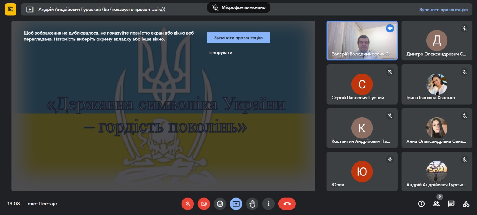Click muted mic icon on Костянтин's tile
Viewport: 477px width, 215px height.
point(390,116)
